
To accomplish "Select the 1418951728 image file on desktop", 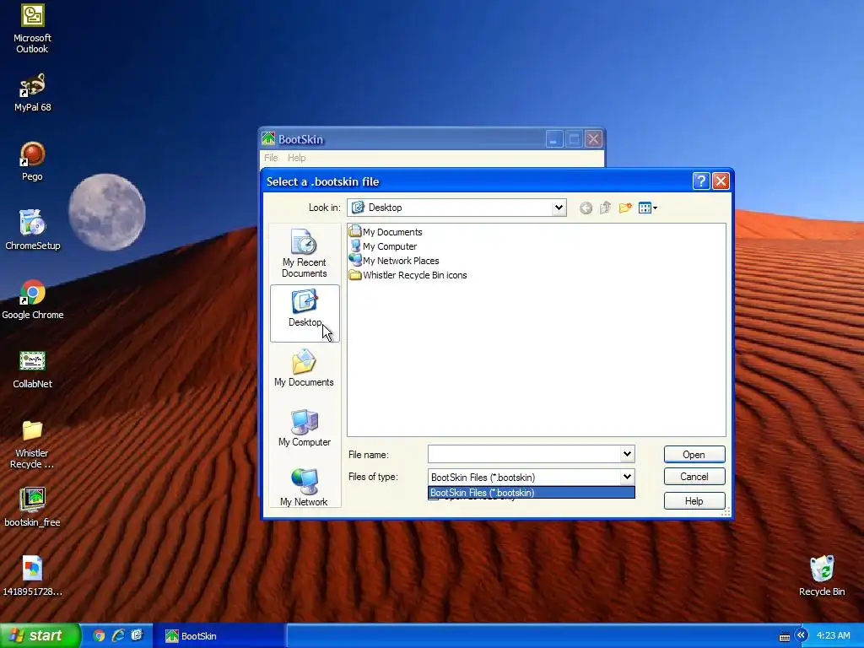I will pyautogui.click(x=32, y=575).
